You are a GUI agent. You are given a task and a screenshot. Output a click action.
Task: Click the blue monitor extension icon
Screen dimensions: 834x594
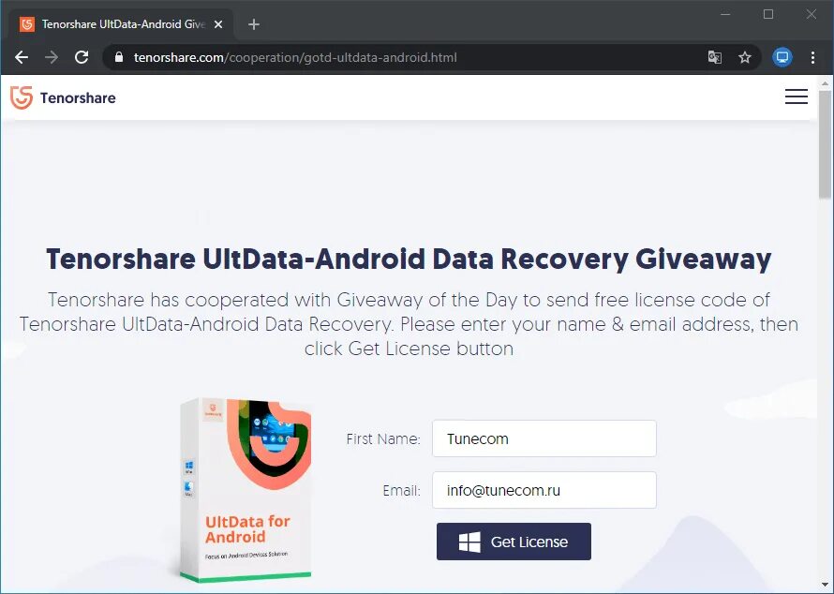[782, 57]
